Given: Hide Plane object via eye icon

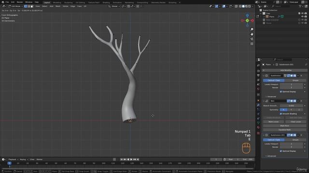Looking at the screenshot, I should 303,17.
